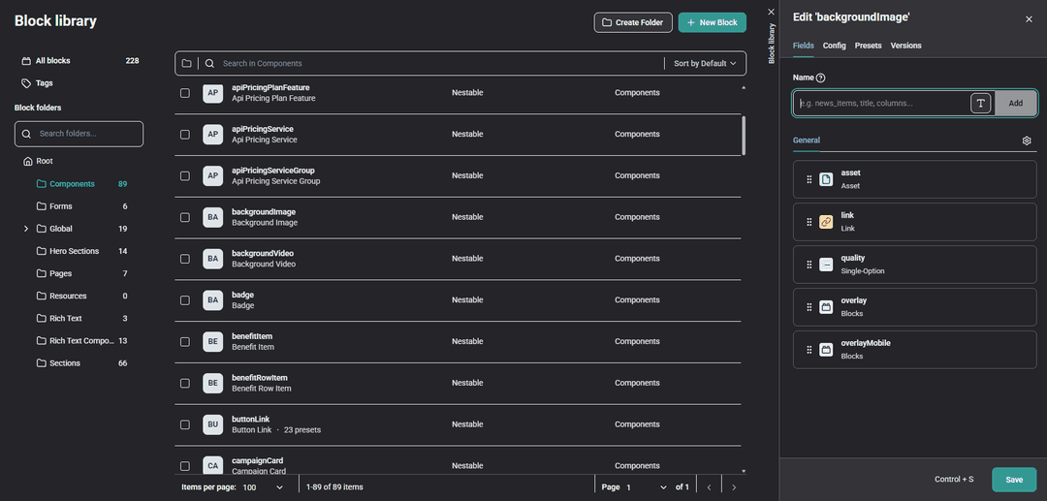This screenshot has width=1047, height=501.
Task: Go to previous page arrow
Action: 709,487
